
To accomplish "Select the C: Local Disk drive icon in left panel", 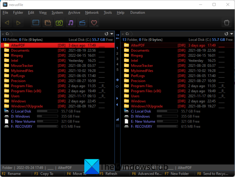I will [6, 111].
